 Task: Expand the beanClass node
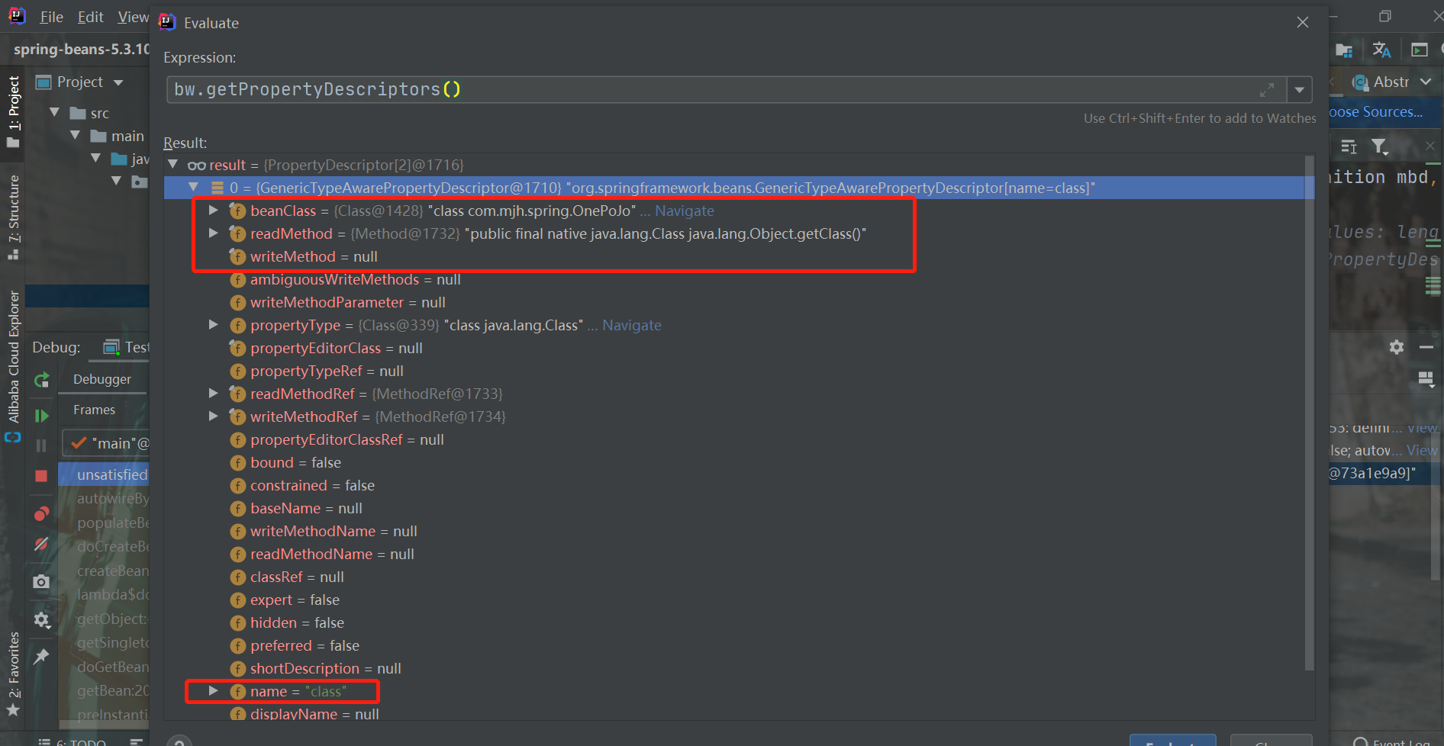click(x=214, y=211)
